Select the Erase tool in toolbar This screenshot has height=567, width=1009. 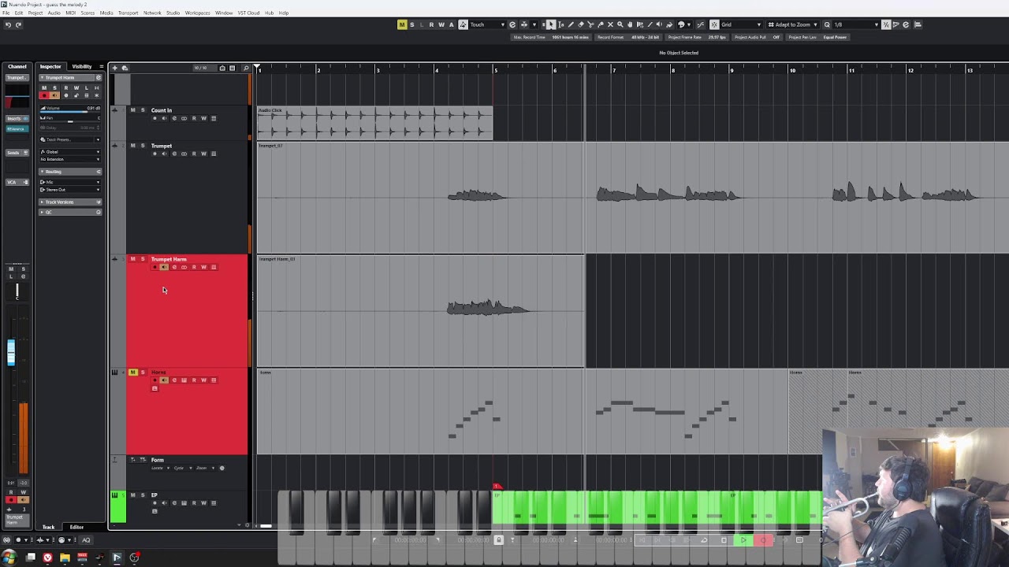[x=581, y=24]
